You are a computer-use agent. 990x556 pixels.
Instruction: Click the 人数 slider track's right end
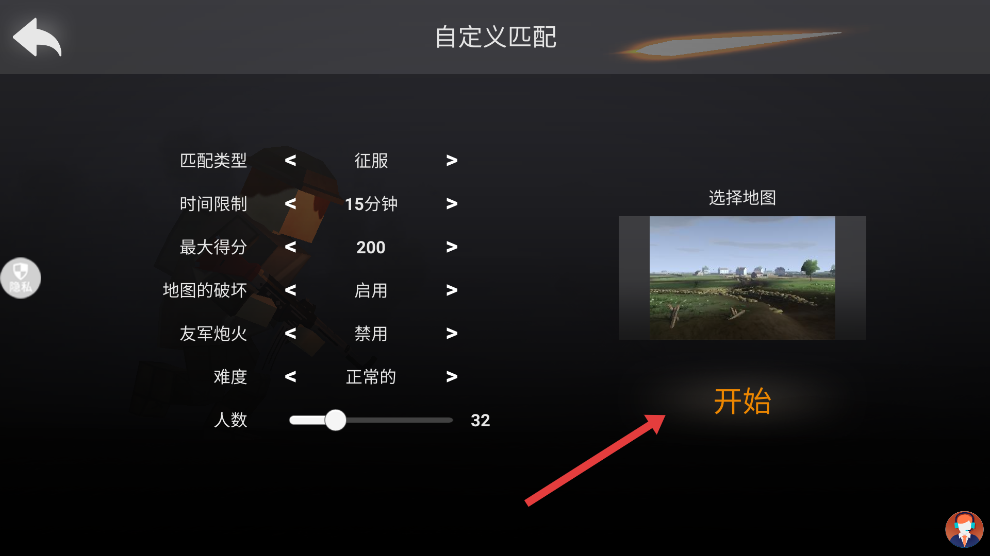450,420
